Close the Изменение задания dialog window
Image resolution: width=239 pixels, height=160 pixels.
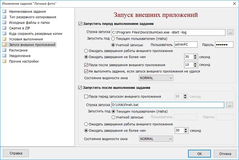pos(235,4)
